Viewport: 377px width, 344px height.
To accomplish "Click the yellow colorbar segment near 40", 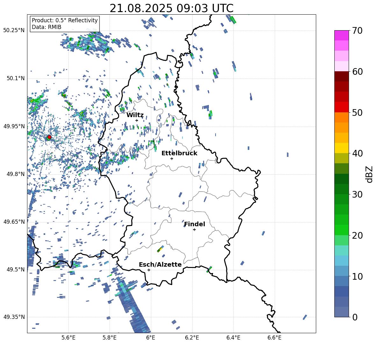I will point(342,148).
